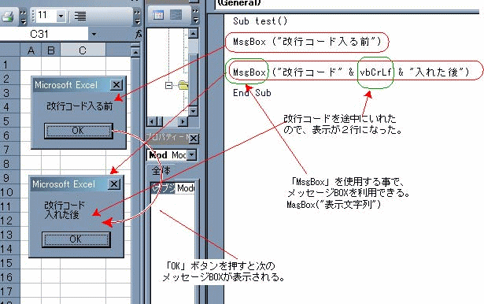Viewport: 484px width, 304px height.
Task: Click the project tree horizontal scrollbar right arrow
Action: click(x=183, y=121)
